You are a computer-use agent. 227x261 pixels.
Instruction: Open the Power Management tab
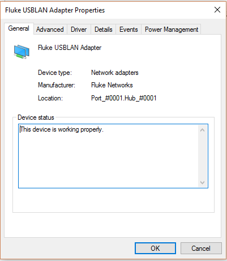coord(172,30)
